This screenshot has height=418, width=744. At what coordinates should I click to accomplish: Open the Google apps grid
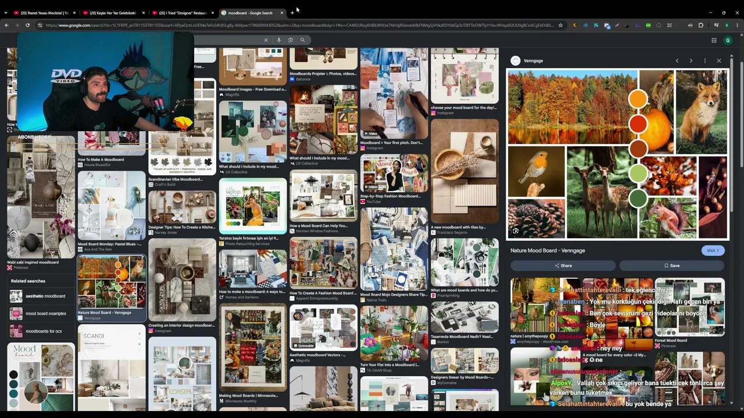[x=714, y=40]
